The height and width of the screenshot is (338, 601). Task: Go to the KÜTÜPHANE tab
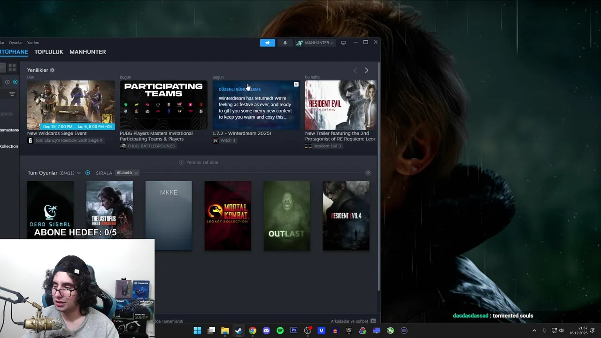14,52
